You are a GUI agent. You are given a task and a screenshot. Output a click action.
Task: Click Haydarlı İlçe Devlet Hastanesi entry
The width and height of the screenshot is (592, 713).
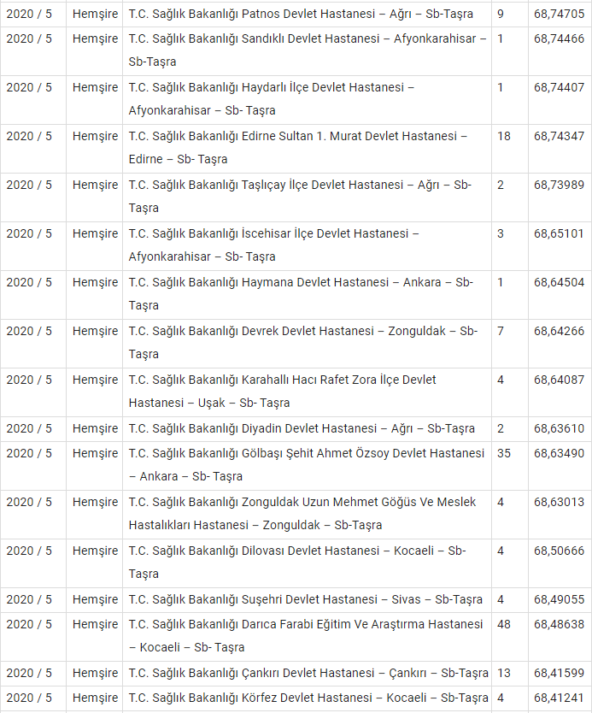(272, 98)
